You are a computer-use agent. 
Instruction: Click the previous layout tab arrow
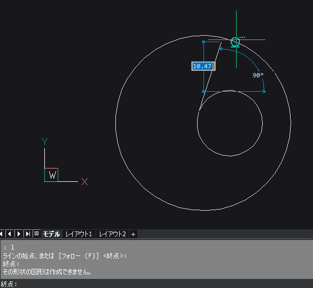pos(10,234)
